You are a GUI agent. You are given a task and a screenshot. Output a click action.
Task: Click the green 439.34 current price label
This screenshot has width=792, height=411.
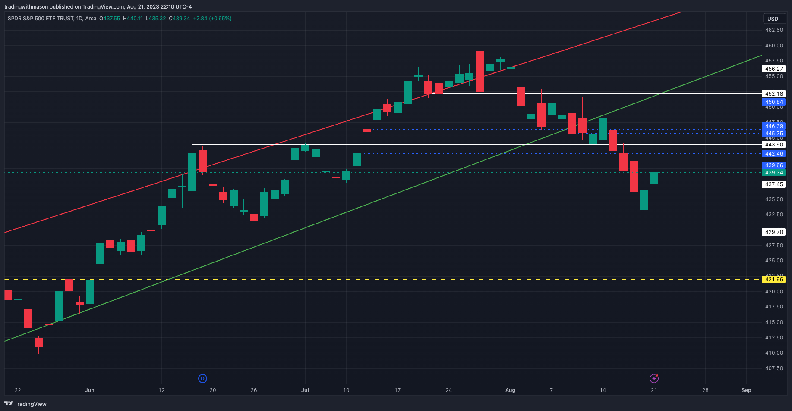(x=774, y=173)
